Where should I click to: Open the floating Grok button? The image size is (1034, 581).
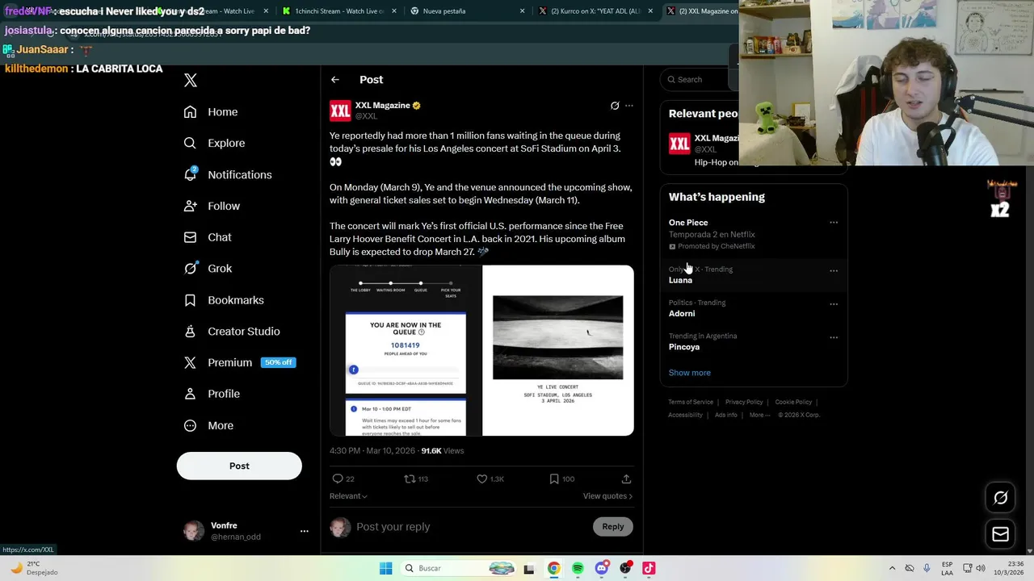tap(1000, 498)
